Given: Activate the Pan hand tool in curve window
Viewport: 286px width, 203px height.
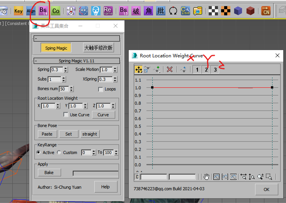Looking at the screenshot, I should point(206,177).
